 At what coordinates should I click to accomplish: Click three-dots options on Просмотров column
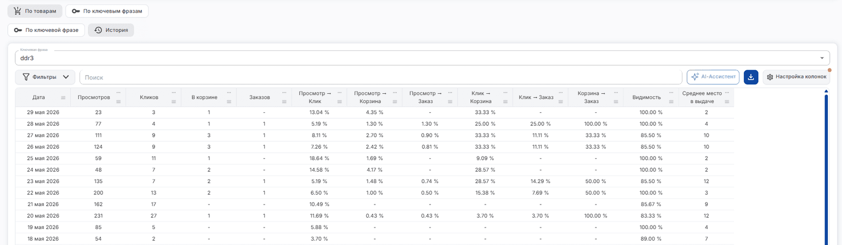click(118, 93)
